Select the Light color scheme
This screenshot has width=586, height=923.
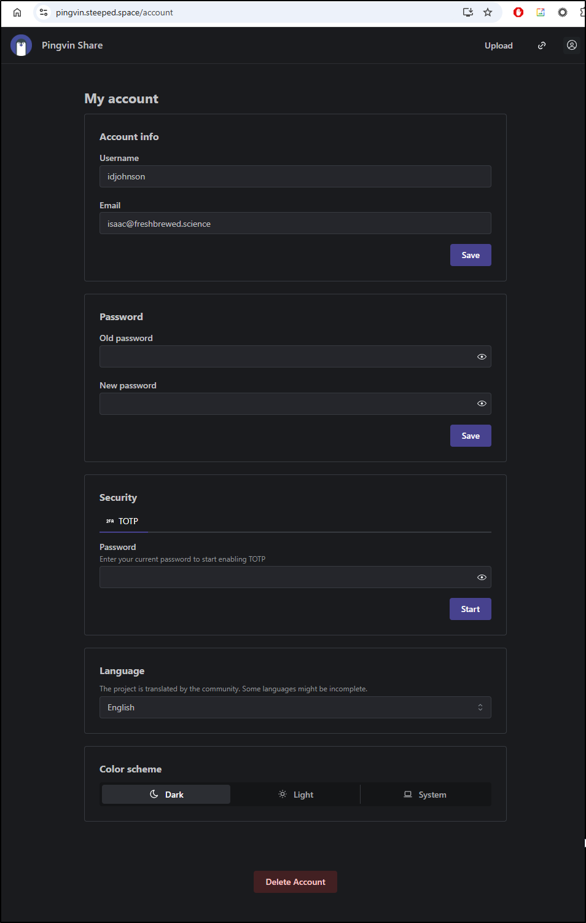(x=295, y=795)
